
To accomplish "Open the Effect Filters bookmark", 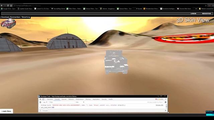I will (74, 9).
